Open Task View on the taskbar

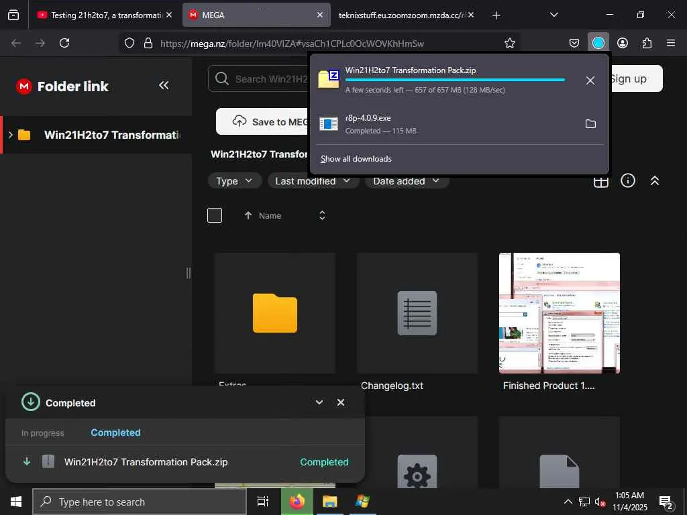coord(263,502)
